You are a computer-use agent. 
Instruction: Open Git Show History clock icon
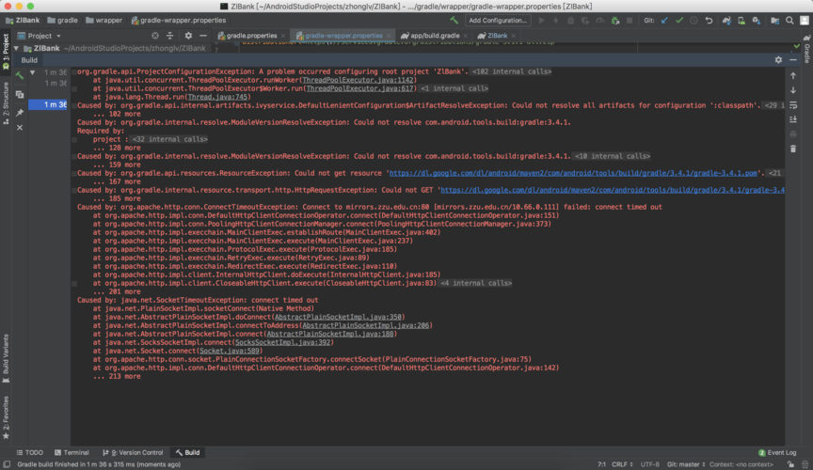click(693, 20)
